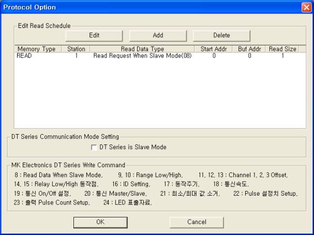Click the Read Request When Slave Mode(08) entry
The height and width of the screenshot is (235, 314).
tap(142, 55)
